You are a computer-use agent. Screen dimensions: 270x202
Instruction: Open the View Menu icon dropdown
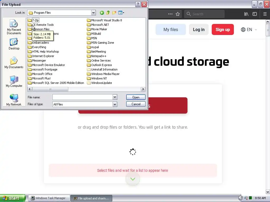coord(121,13)
